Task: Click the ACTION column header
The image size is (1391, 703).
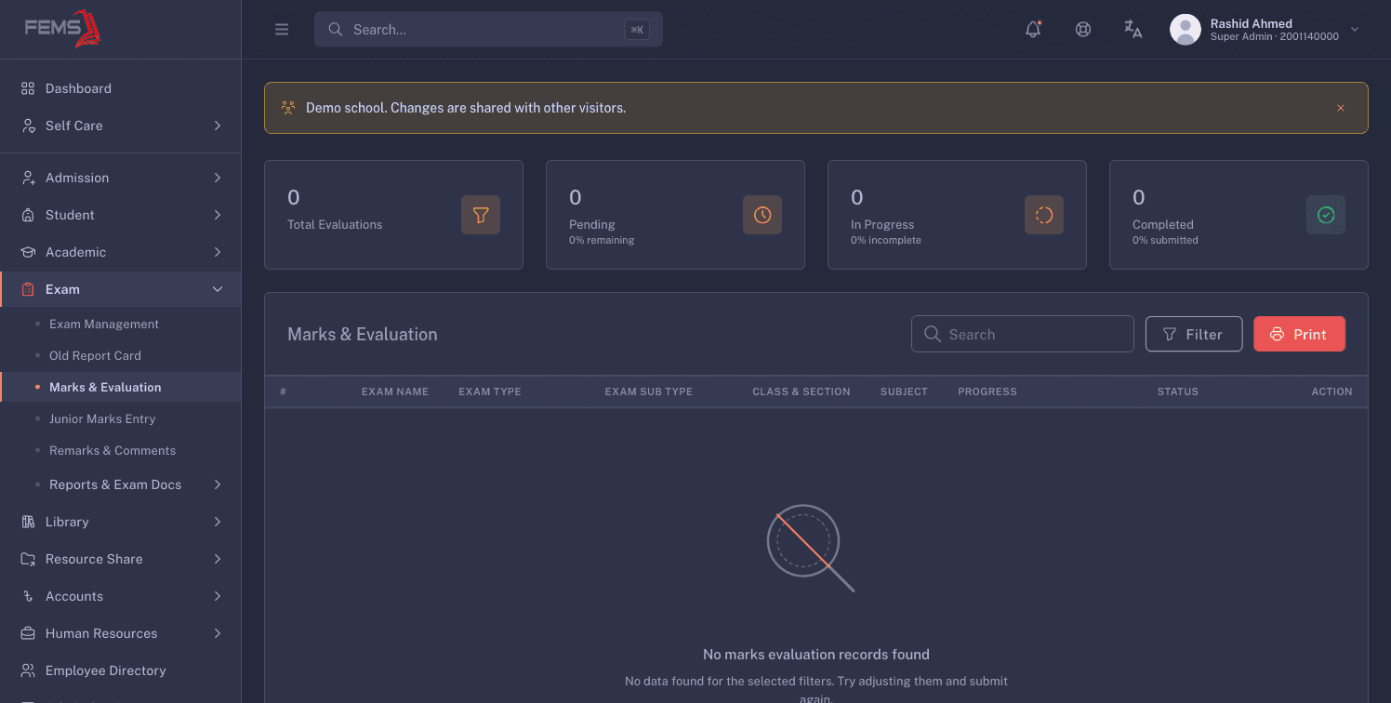Action: 1332,391
